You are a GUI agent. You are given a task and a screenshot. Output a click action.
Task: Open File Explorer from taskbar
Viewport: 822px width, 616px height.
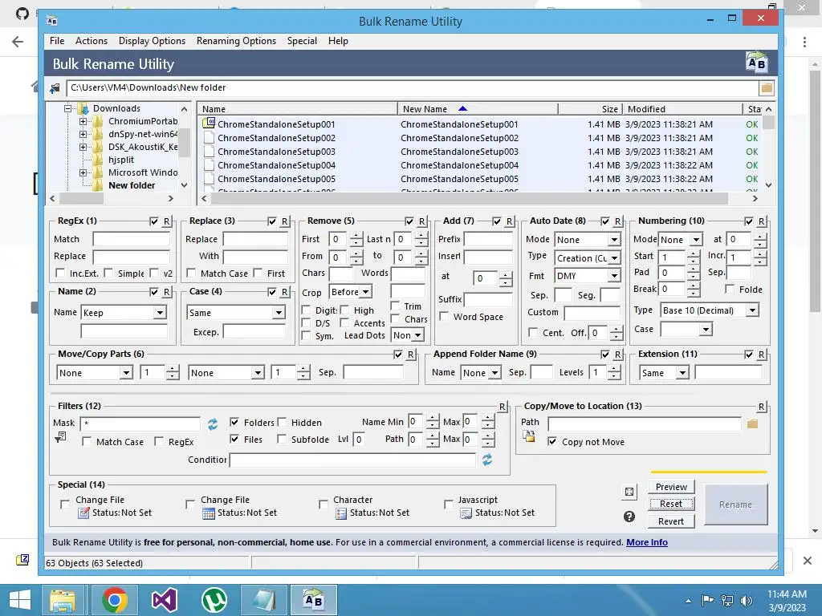63,600
